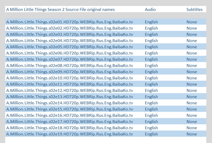Click 'None' subtitles cell in s02e03 row
The height and width of the screenshot is (143, 212).
(192, 34)
